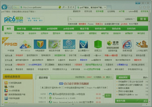The height and width of the screenshot is (107, 152).
Task: Click the PP助手电脑版 icon
Action: click(6, 98)
